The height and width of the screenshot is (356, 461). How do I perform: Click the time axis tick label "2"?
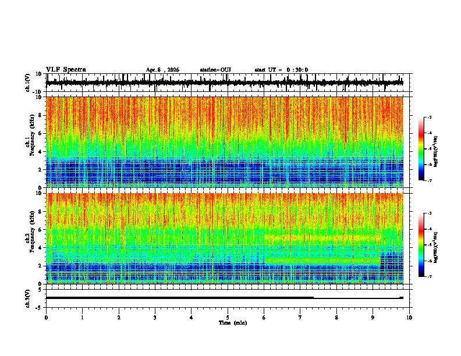[x=119, y=318]
